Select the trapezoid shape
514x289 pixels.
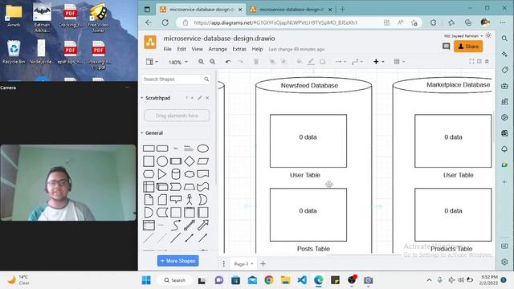point(190,187)
